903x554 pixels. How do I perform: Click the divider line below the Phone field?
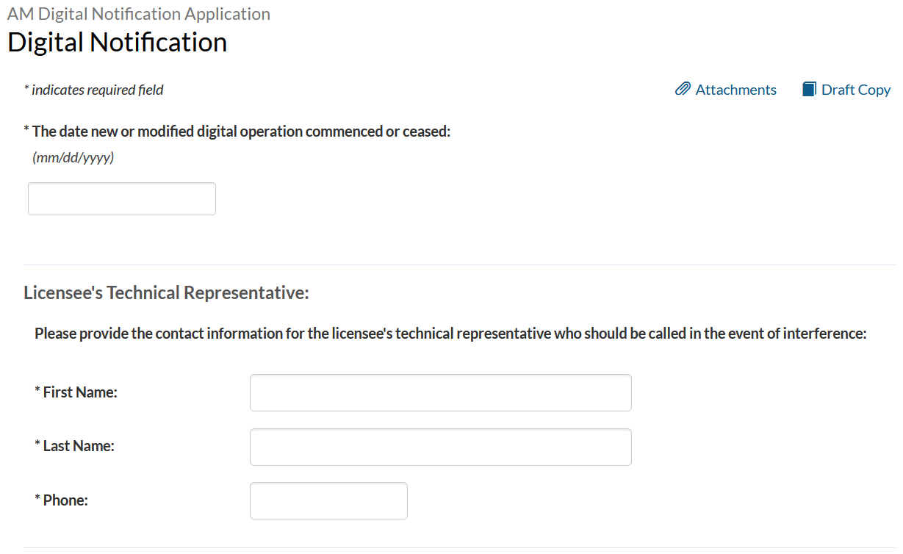pyautogui.click(x=459, y=547)
